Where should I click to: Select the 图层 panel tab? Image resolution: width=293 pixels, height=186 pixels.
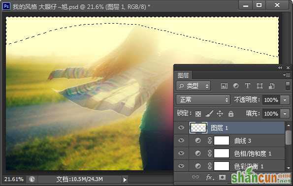[183, 75]
